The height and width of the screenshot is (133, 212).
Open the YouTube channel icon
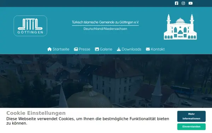(x=190, y=3)
